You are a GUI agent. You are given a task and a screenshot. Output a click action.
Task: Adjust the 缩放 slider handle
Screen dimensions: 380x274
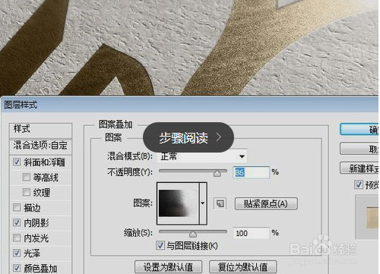click(x=193, y=234)
